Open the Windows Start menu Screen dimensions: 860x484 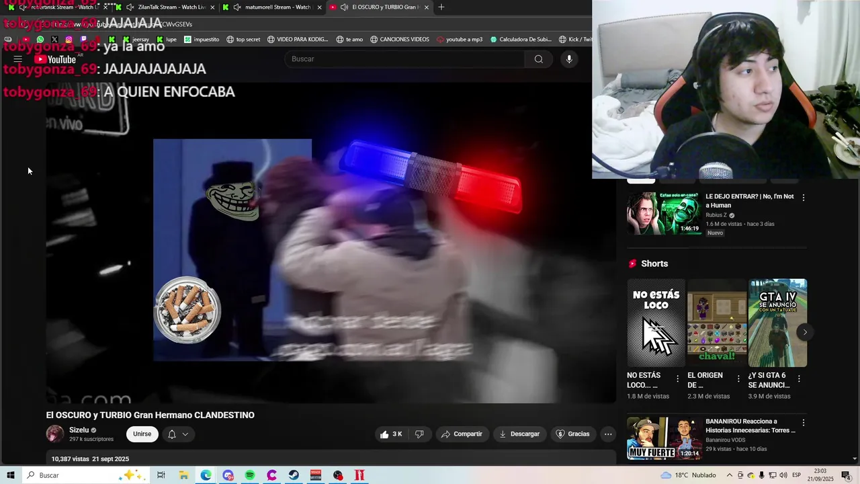point(11,475)
